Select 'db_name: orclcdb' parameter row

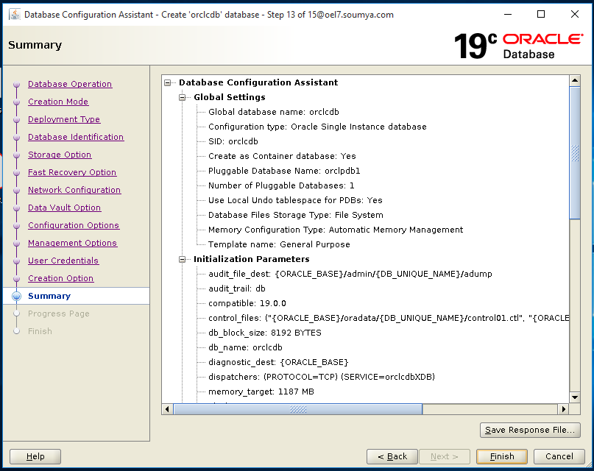245,348
